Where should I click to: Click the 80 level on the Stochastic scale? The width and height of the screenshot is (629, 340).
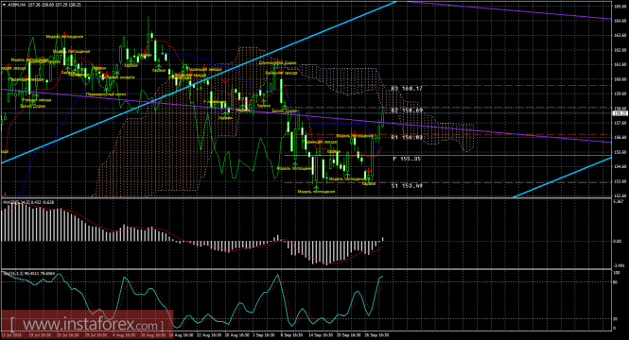(x=616, y=282)
